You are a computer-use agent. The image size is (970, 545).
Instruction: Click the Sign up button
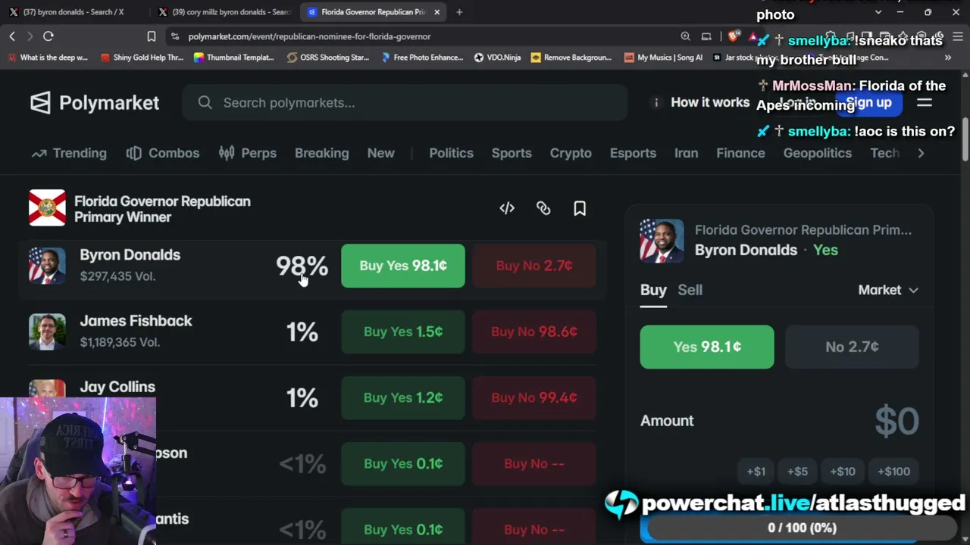(x=869, y=103)
